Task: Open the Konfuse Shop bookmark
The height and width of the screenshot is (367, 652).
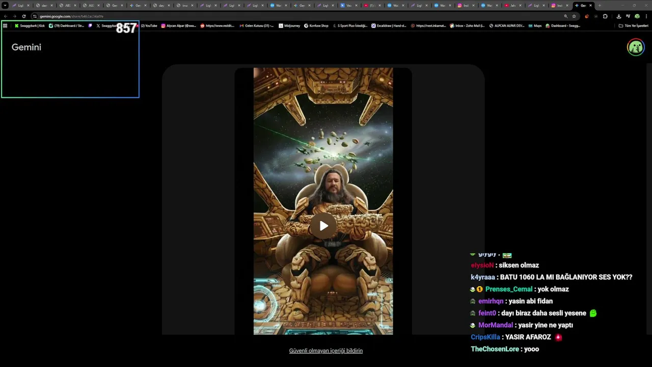Action: 316,25
